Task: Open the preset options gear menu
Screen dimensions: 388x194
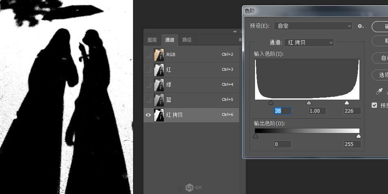Action: (x=360, y=26)
